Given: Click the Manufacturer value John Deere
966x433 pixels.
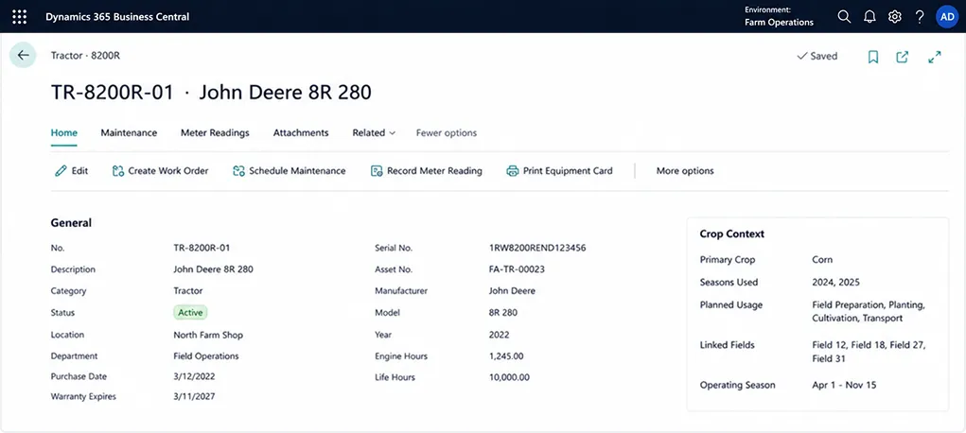Looking at the screenshot, I should point(512,291).
